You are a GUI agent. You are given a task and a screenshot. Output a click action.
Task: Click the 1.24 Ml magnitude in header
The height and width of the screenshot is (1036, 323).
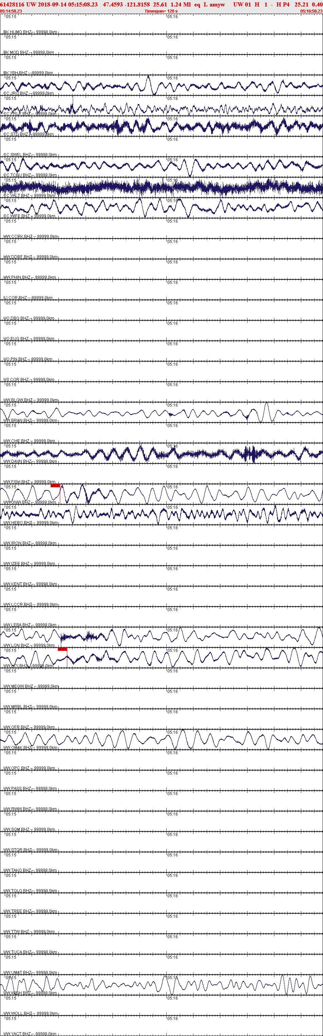click(x=181, y=4)
